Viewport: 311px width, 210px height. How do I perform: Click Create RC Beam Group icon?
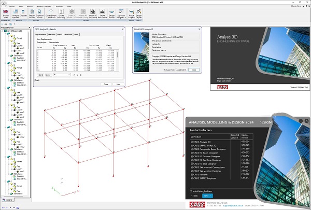coord(83,12)
